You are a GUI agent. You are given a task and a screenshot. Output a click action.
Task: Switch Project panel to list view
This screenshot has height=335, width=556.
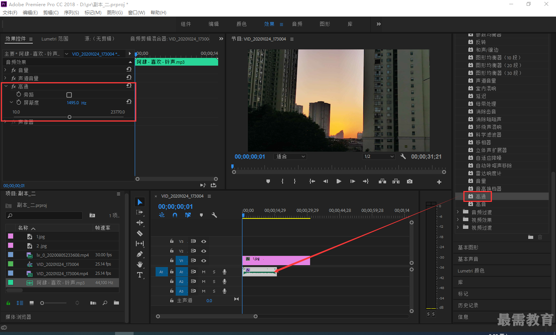(x=20, y=303)
